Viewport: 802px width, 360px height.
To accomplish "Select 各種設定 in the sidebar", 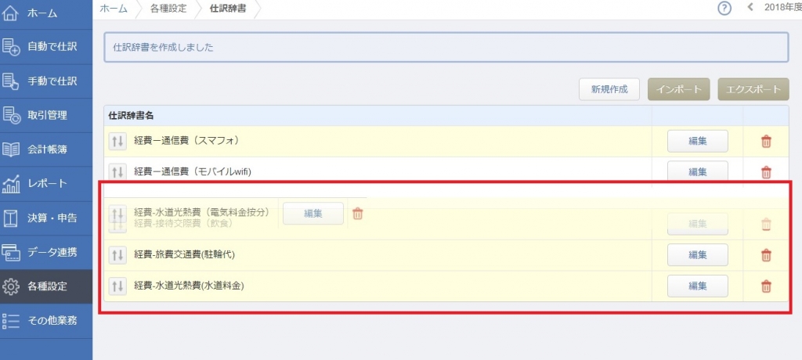I will pyautogui.click(x=46, y=287).
